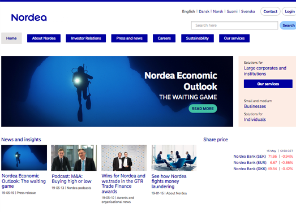Click READ MORE on Economic Outlook banner
The image size is (296, 212).
pos(203,109)
